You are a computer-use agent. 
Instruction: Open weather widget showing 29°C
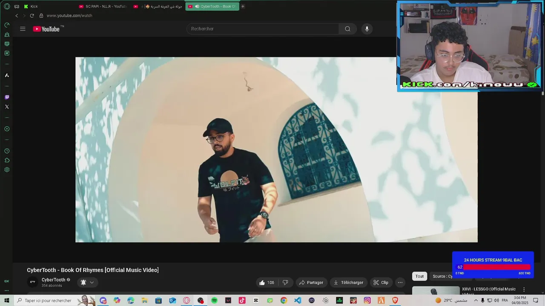(451, 300)
